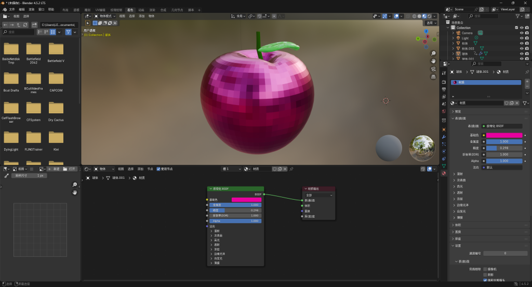Open the Modifiers wrench properties tab
This screenshot has width=532, height=287.
[x=444, y=136]
